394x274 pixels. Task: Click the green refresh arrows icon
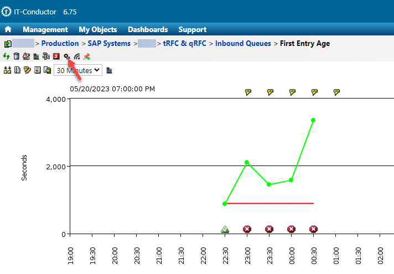pyautogui.click(x=7, y=56)
